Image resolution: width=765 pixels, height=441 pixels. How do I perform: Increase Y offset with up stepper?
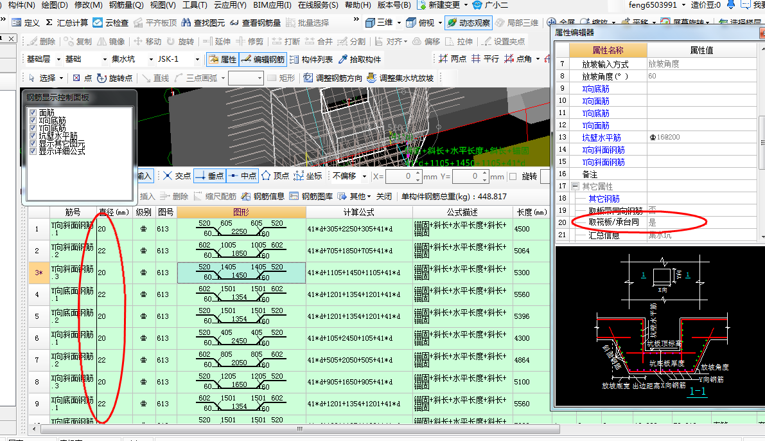pos(484,174)
